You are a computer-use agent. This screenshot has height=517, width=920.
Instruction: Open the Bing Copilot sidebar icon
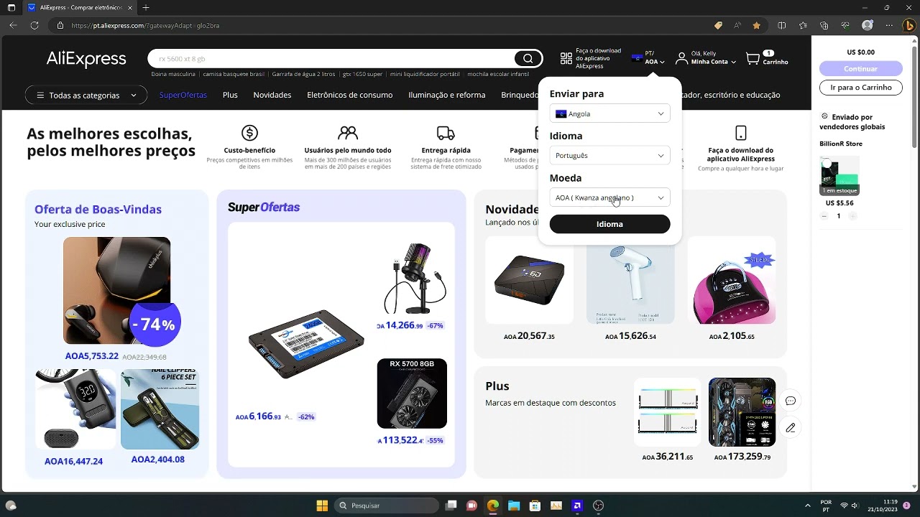(908, 25)
